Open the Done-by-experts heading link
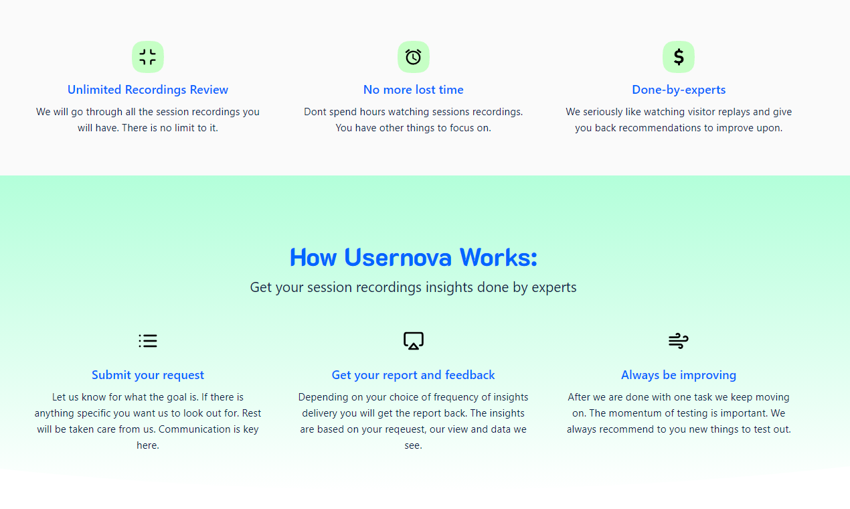Viewport: 850px width, 509px height. [678, 89]
